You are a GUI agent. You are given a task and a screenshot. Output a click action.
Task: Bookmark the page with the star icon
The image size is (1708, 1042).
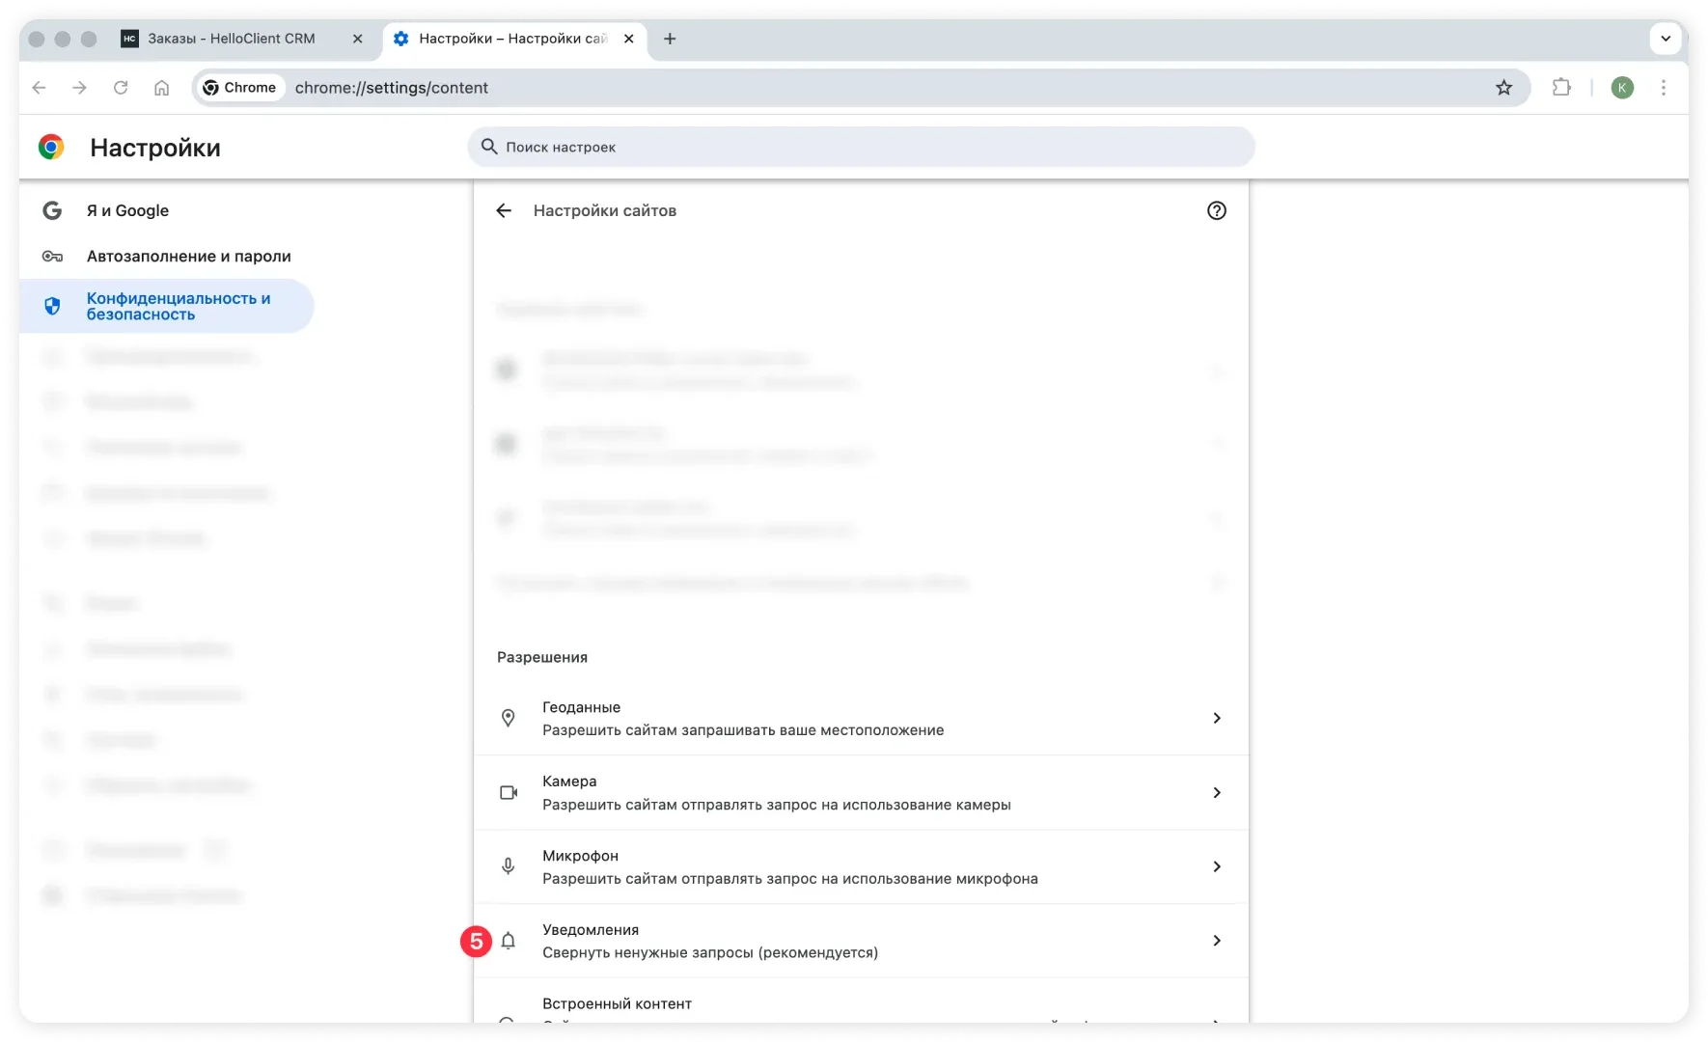pos(1504,88)
